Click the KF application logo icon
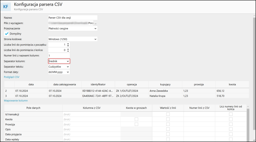256x142 pixels. coord(6,6)
